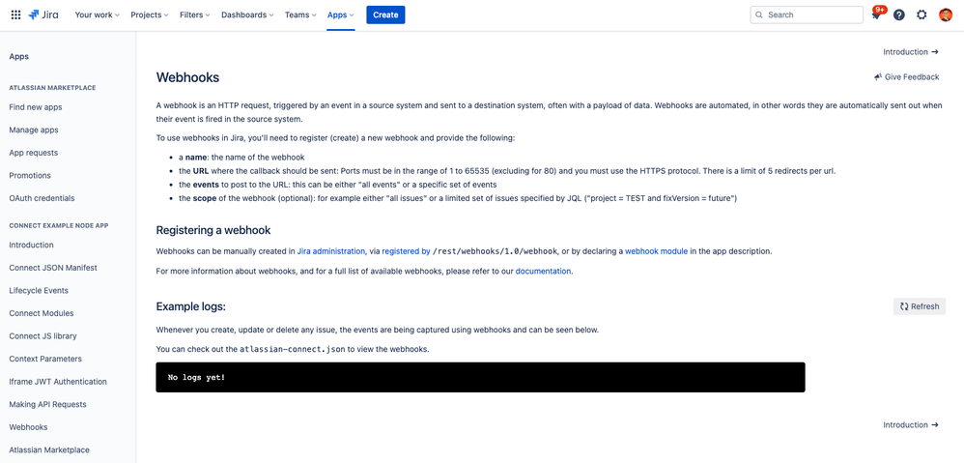Open Find new apps in sidebar
964x463 pixels.
[x=36, y=107]
